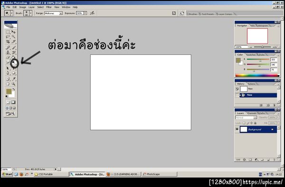
Task: Switch to Quick Mask mode
Action: click(x=13, y=102)
